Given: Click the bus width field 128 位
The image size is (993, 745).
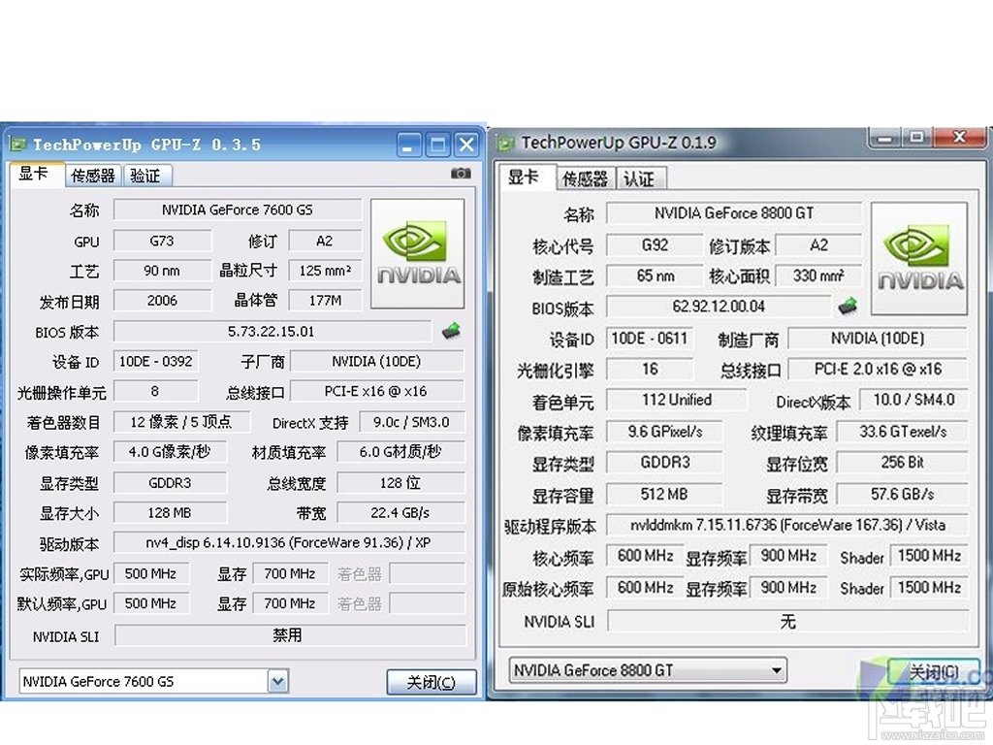Looking at the screenshot, I should tap(400, 483).
